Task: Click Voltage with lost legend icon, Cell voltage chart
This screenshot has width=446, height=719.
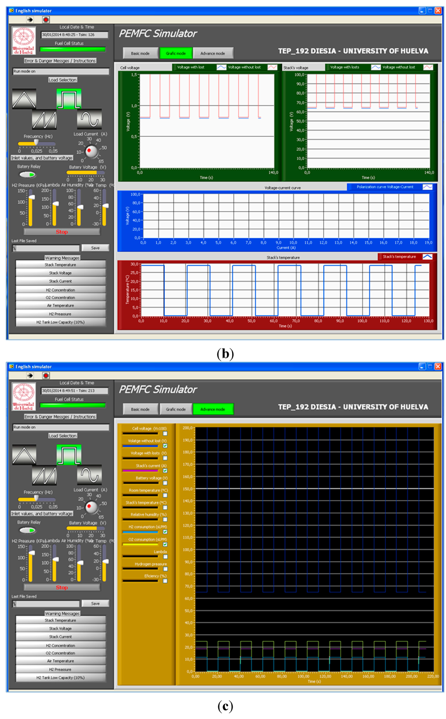Action: click(x=221, y=67)
